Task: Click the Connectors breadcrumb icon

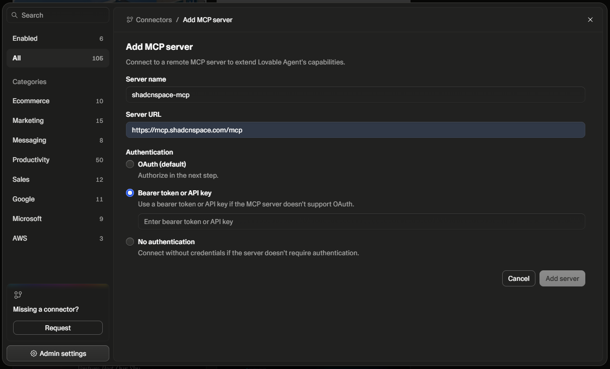Action: [130, 20]
